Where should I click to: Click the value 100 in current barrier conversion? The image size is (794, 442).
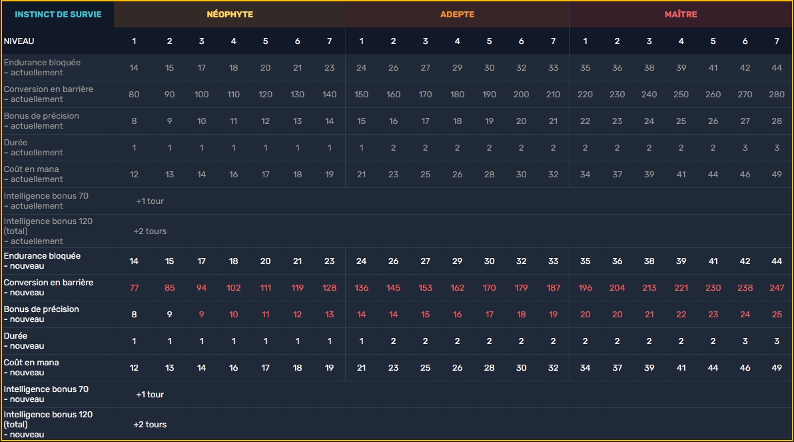(202, 94)
